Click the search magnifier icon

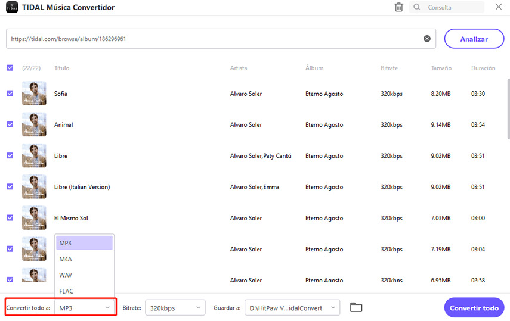click(417, 7)
